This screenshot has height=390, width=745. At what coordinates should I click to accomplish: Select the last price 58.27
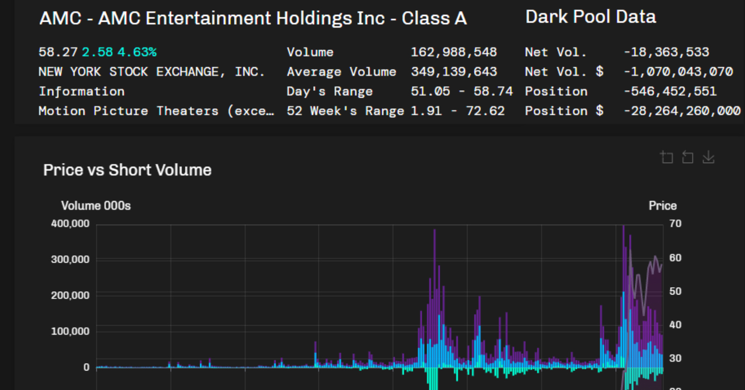[58, 52]
